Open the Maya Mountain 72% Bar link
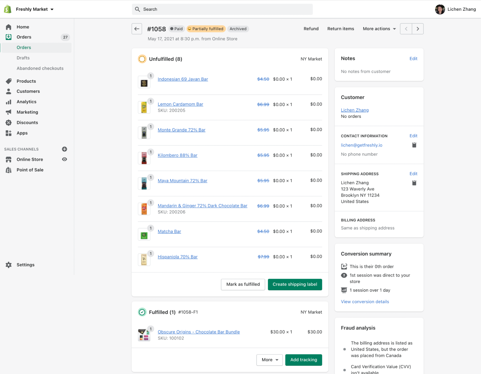The width and height of the screenshot is (481, 374). [x=182, y=181]
